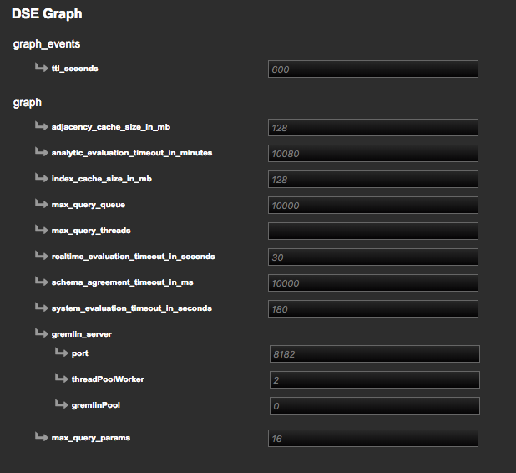Edit the threadPoolWorker input
Image resolution: width=516 pixels, height=473 pixels.
(375, 379)
